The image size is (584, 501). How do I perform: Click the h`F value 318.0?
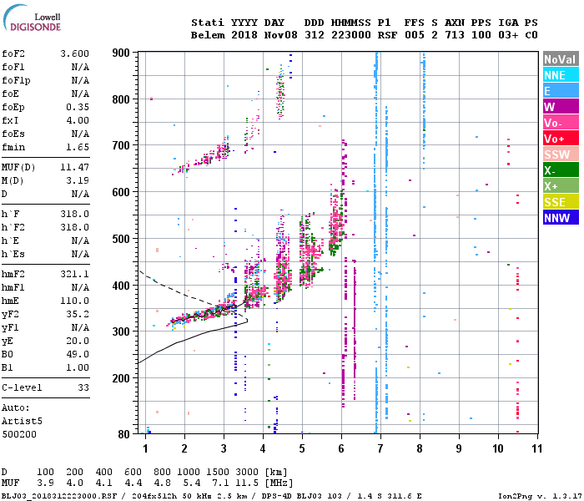pyautogui.click(x=74, y=214)
